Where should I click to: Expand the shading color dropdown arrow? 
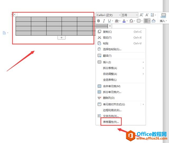point(134,21)
